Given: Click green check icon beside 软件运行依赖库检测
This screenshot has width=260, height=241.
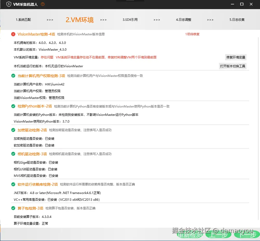Looking at the screenshot, I should coord(13,184).
